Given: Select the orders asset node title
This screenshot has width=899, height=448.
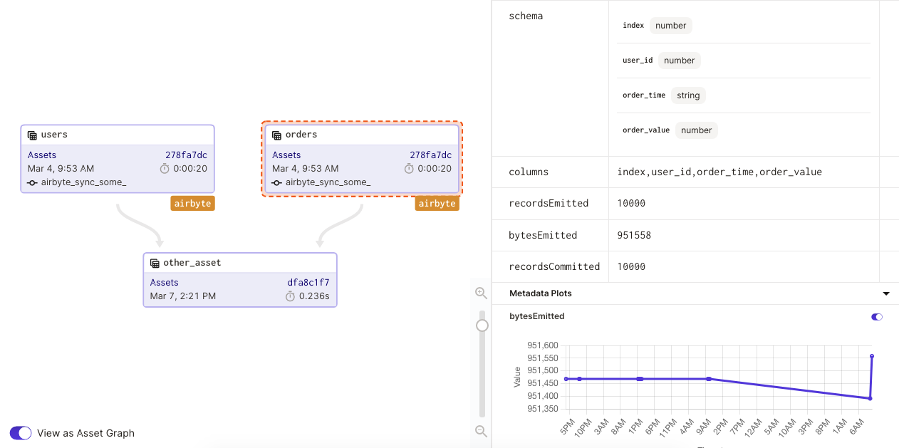Looking at the screenshot, I should 301,135.
